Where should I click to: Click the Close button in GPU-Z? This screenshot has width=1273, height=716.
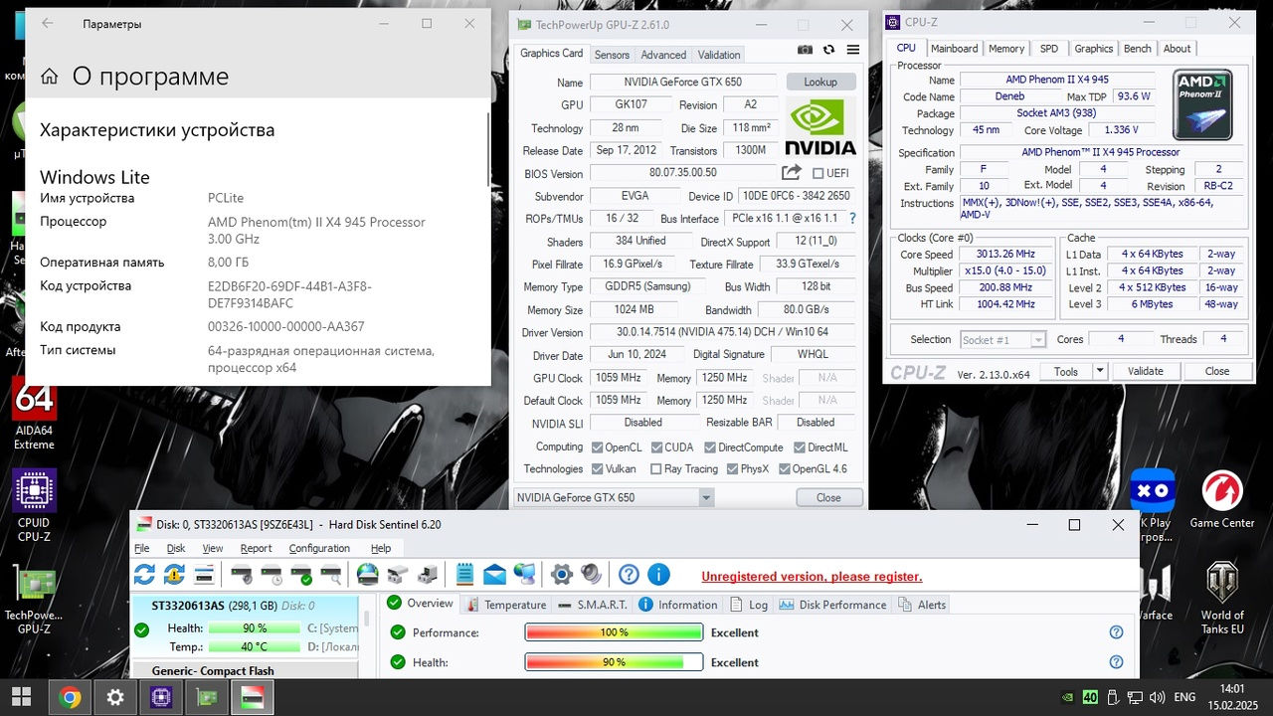[x=828, y=497]
